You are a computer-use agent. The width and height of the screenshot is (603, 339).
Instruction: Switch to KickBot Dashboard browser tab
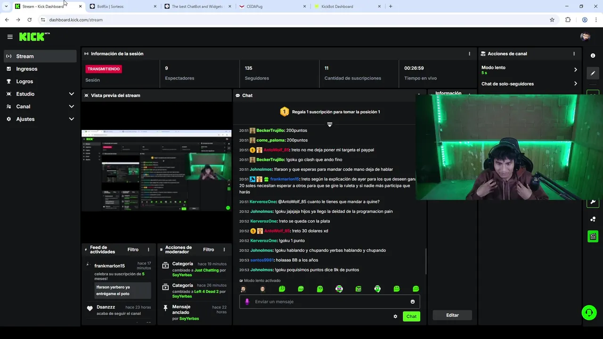click(x=347, y=7)
